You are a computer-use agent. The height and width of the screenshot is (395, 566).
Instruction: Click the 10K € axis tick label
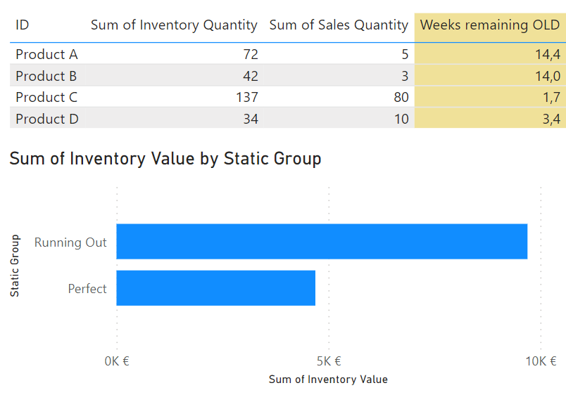pyautogui.click(x=541, y=361)
